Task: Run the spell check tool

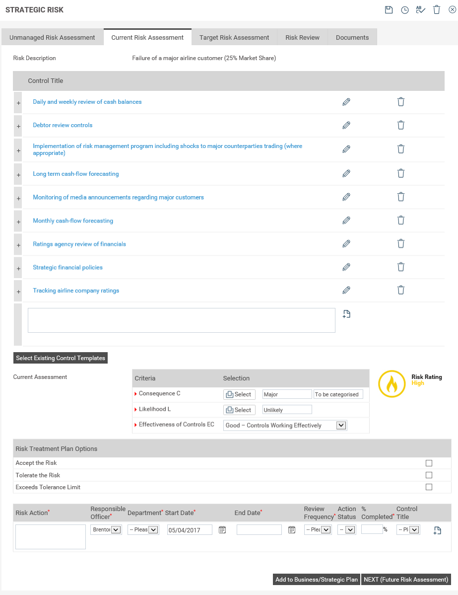Action: click(x=421, y=9)
